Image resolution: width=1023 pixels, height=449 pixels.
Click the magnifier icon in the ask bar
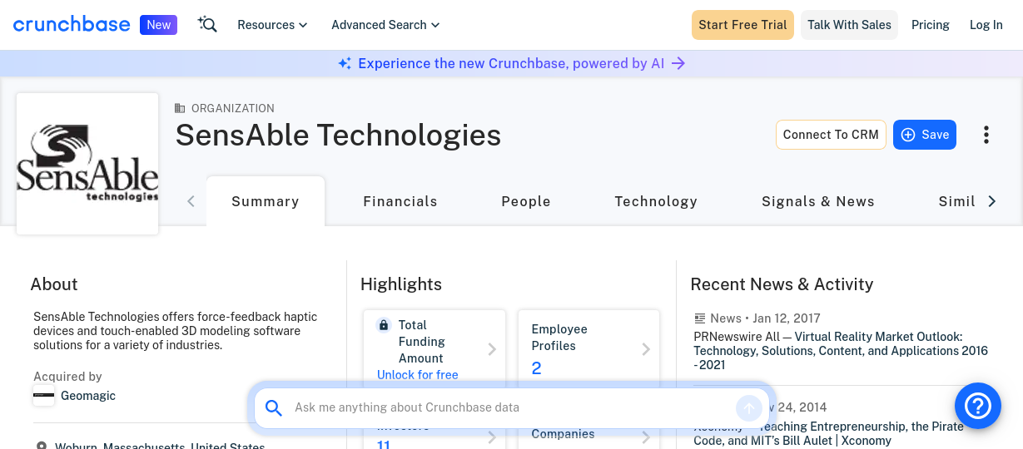(x=274, y=407)
